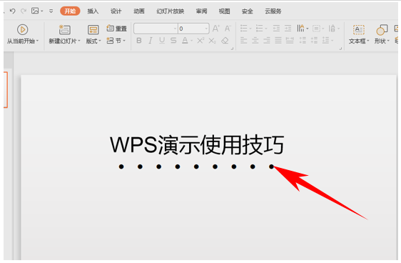The height and width of the screenshot is (263, 401).
Task: Switch to the 插入 tab
Action: (x=93, y=11)
